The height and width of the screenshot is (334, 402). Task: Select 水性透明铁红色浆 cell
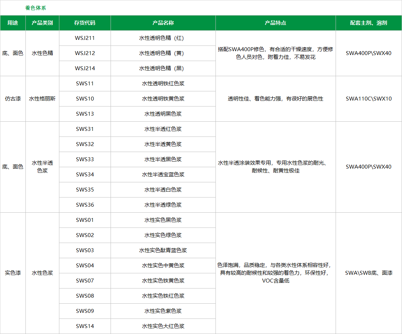coord(163,84)
